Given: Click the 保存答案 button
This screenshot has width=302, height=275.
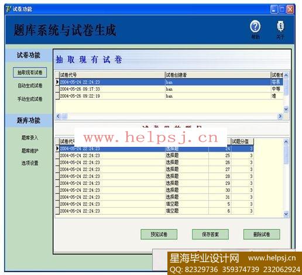Looking at the screenshot, I should 210,234.
